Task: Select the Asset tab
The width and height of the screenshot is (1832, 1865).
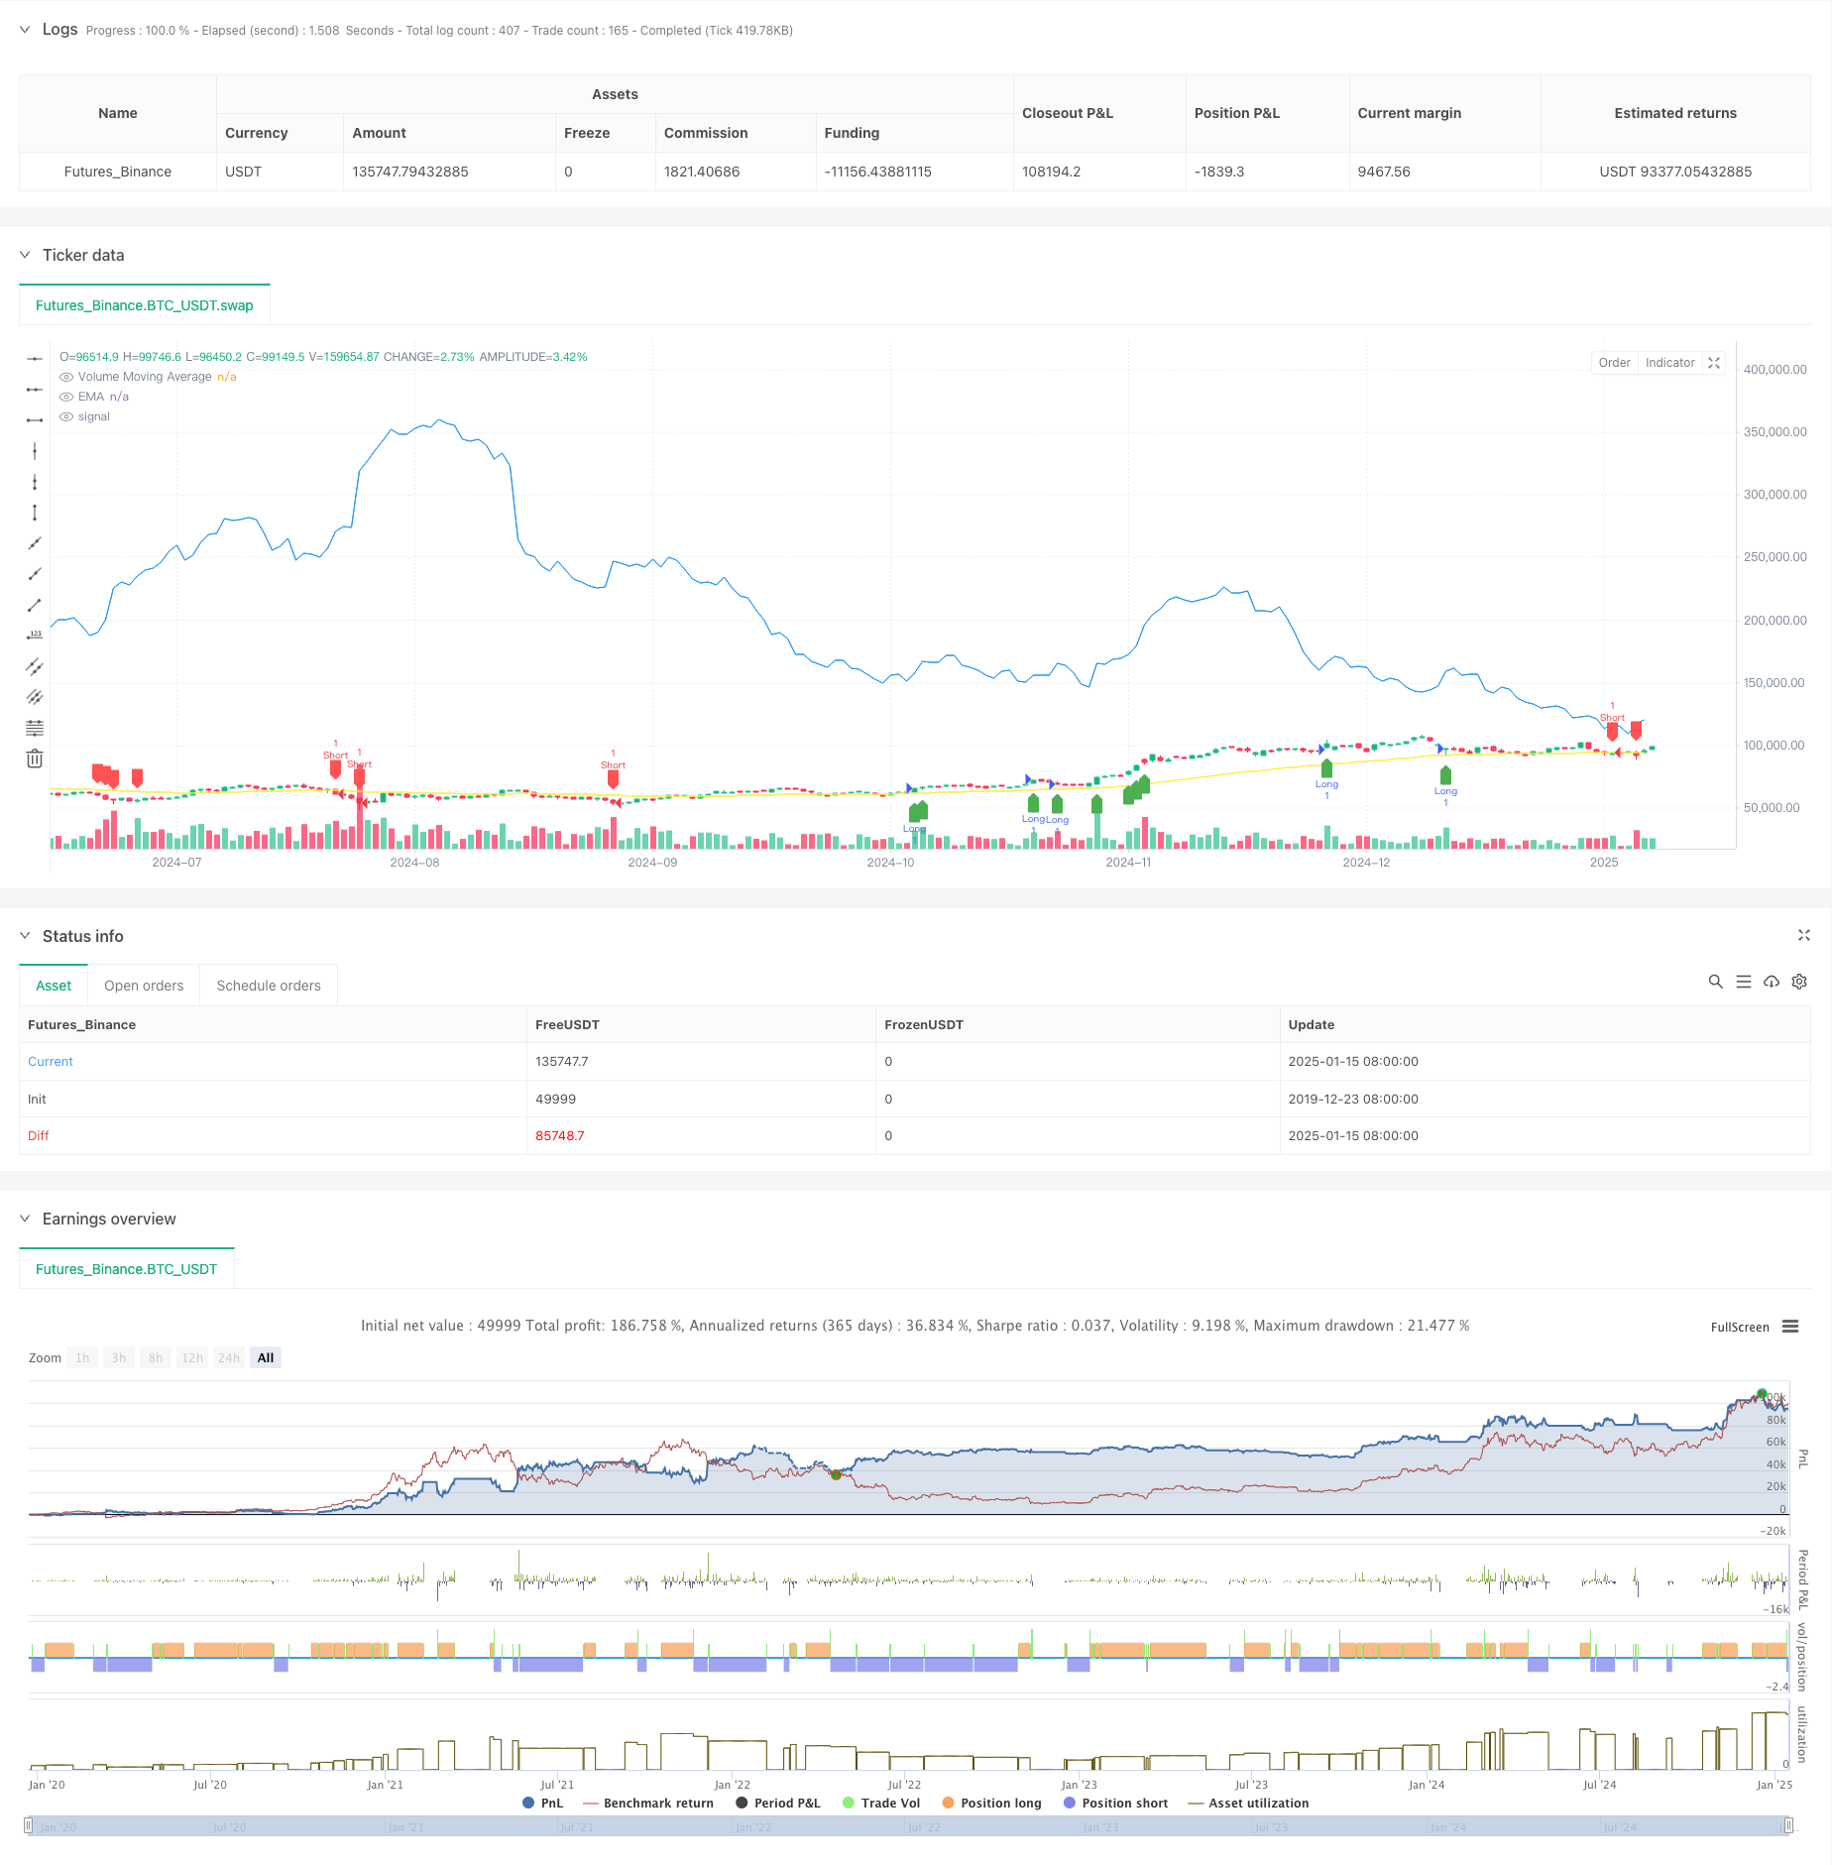Action: [54, 986]
